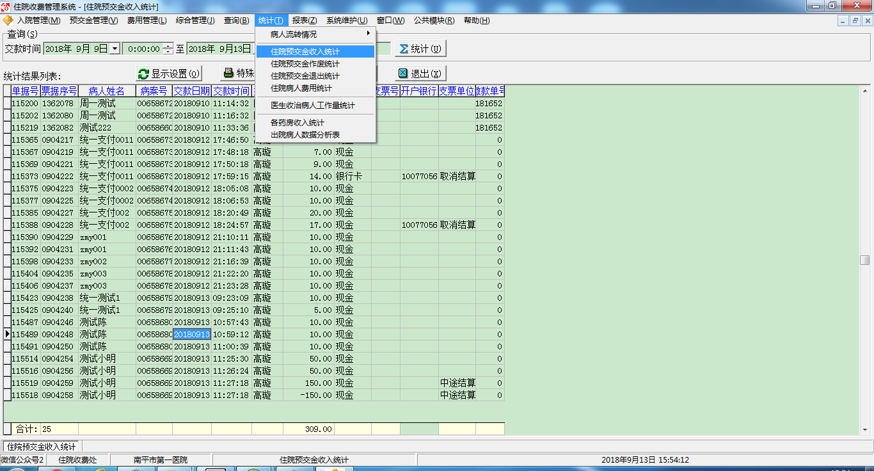Select the 单据号 cell 115200
The image size is (874, 471).
pyautogui.click(x=26, y=103)
